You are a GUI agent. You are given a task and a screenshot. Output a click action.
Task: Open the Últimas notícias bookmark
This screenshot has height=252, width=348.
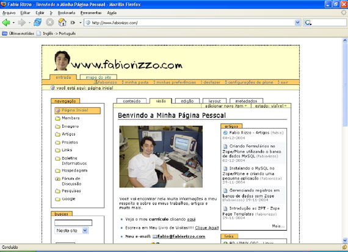pos(18,34)
